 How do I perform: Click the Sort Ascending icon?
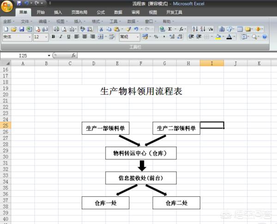pyautogui.click(x=195, y=29)
